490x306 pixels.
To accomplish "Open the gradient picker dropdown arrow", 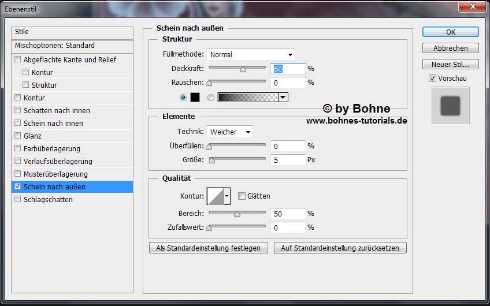I will click(x=283, y=97).
